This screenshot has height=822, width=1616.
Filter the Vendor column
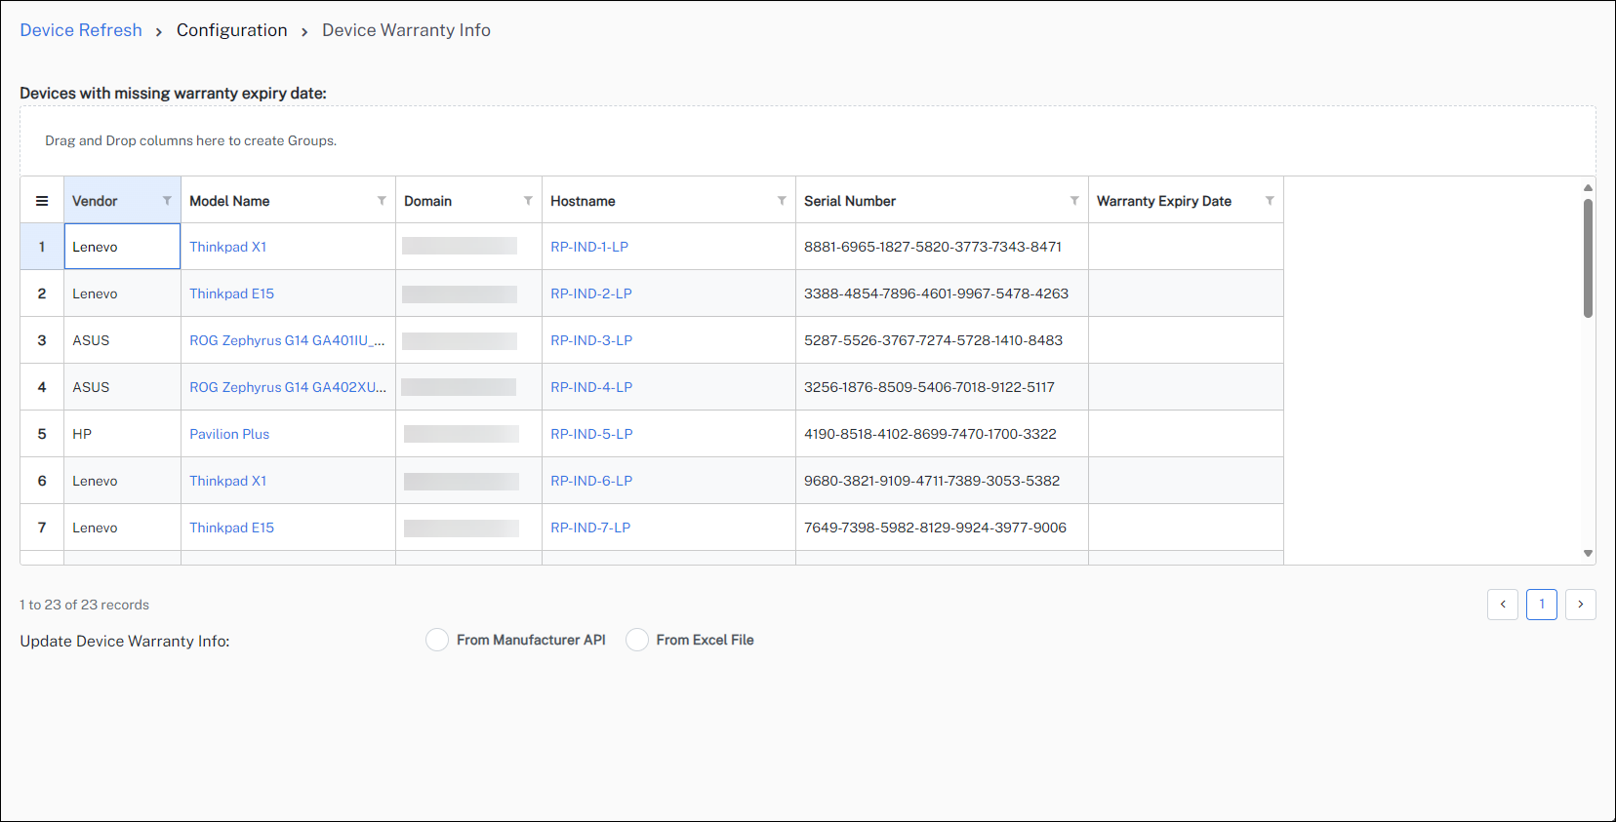click(167, 201)
